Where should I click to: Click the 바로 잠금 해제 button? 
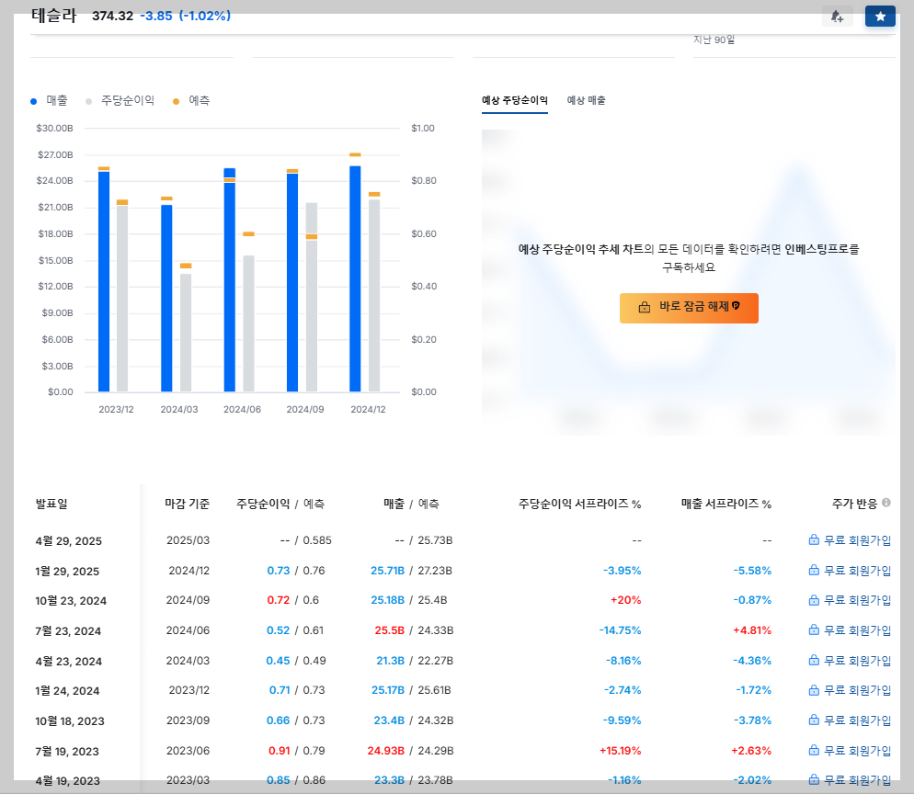coord(689,308)
